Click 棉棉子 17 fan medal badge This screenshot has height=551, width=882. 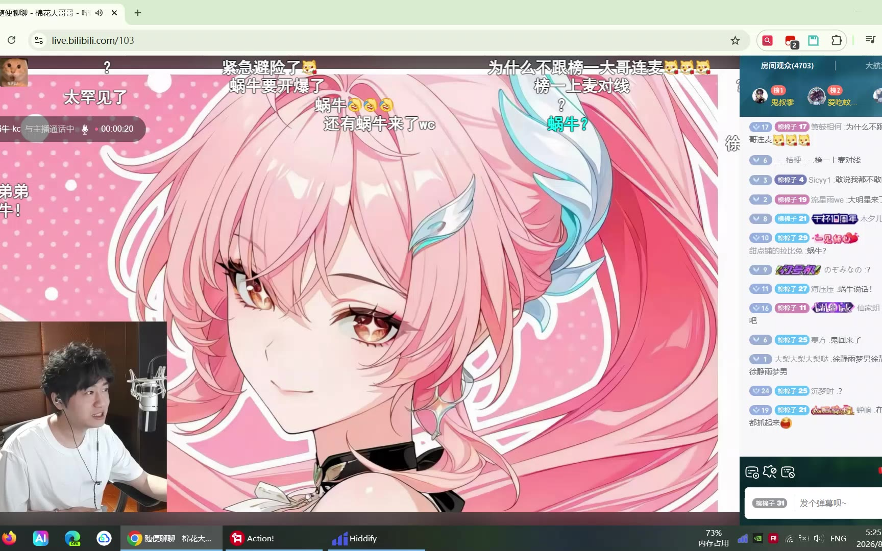click(792, 127)
